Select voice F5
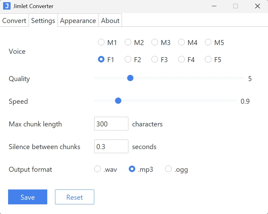Image resolution: width=268 pixels, height=214 pixels. 208,59
